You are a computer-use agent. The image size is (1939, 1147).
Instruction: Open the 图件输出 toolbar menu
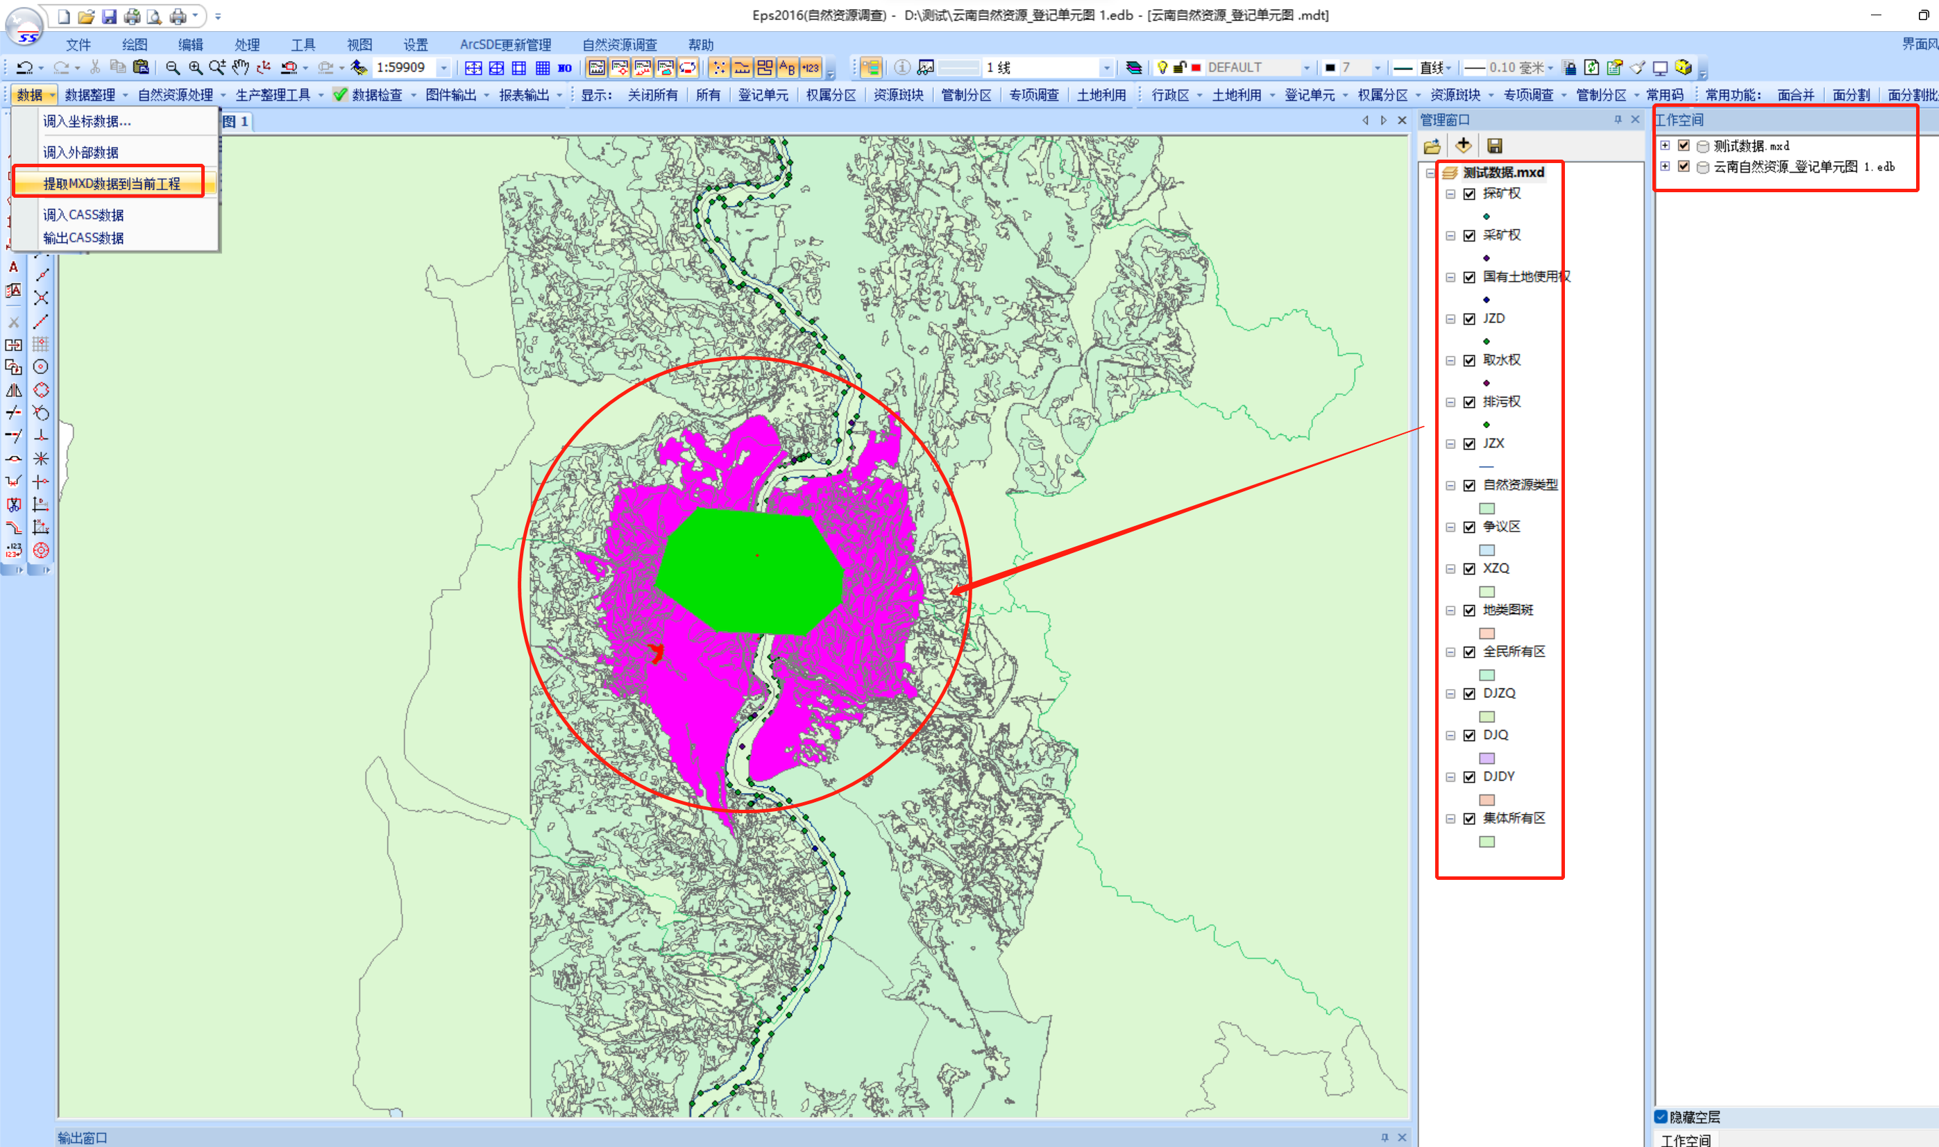pos(456,95)
